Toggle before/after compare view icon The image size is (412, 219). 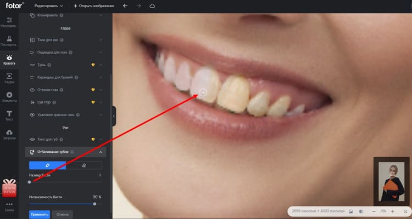360,211
